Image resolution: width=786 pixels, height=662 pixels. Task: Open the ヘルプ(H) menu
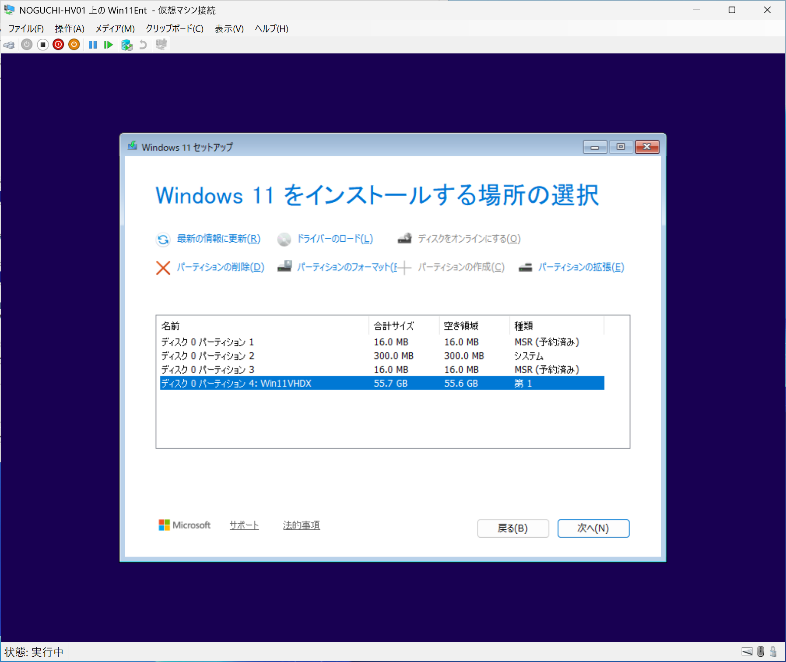[271, 29]
